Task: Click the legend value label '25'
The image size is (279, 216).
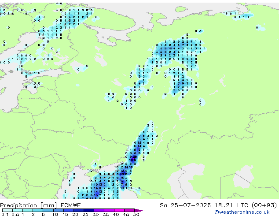Action: point(85,214)
